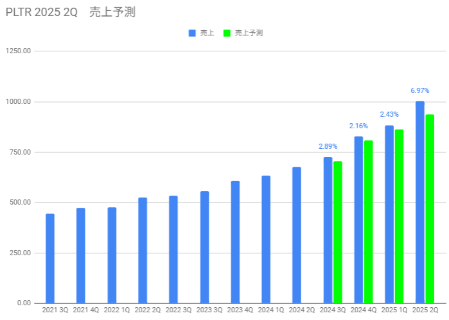The image size is (449, 320).
Task: Click the 売上 legend label
Action: pos(207,33)
